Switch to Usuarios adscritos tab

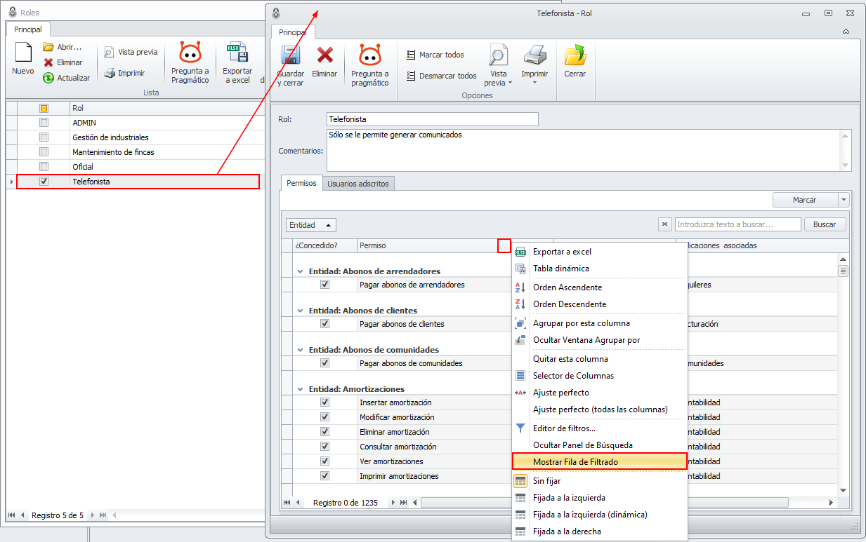pos(358,184)
